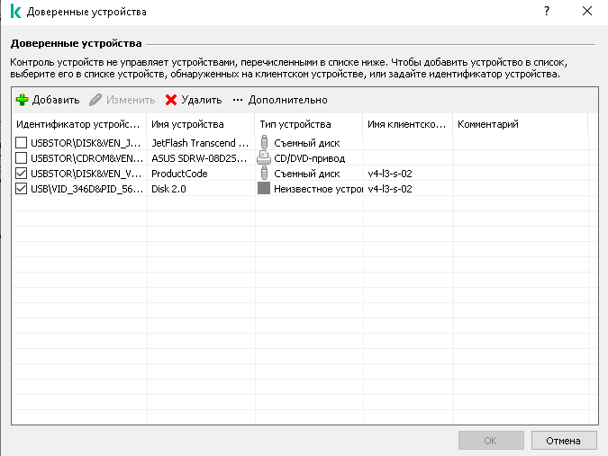This screenshot has height=456, width=608.
Task: Click the unknown device icon for Disk 2.0
Action: (264, 189)
